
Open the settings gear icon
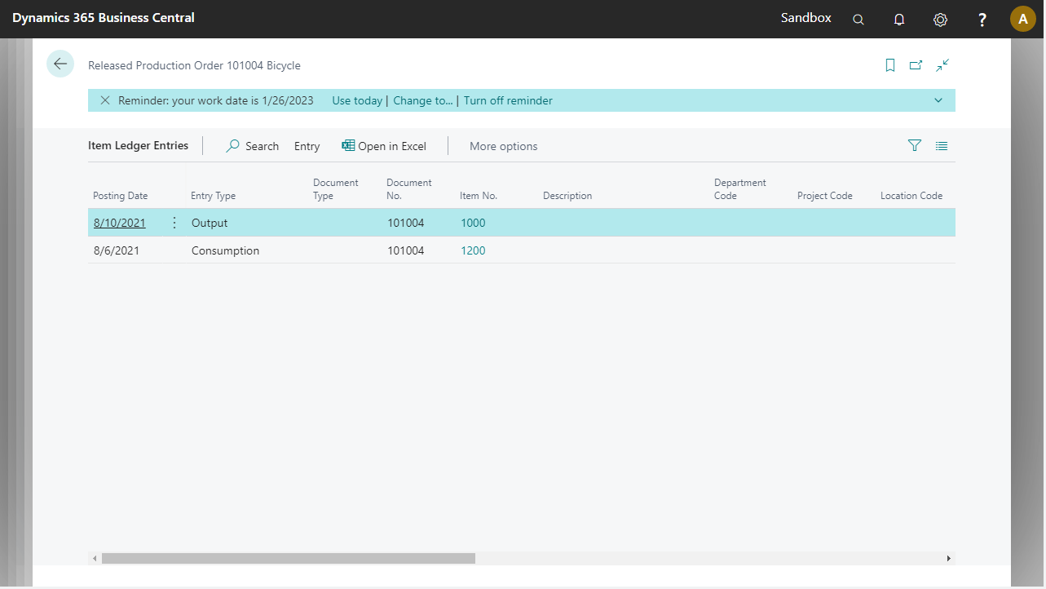940,20
